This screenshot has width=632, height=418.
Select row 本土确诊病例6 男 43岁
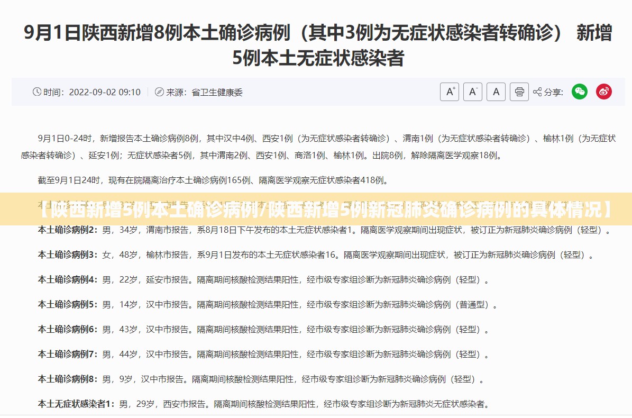(x=264, y=330)
